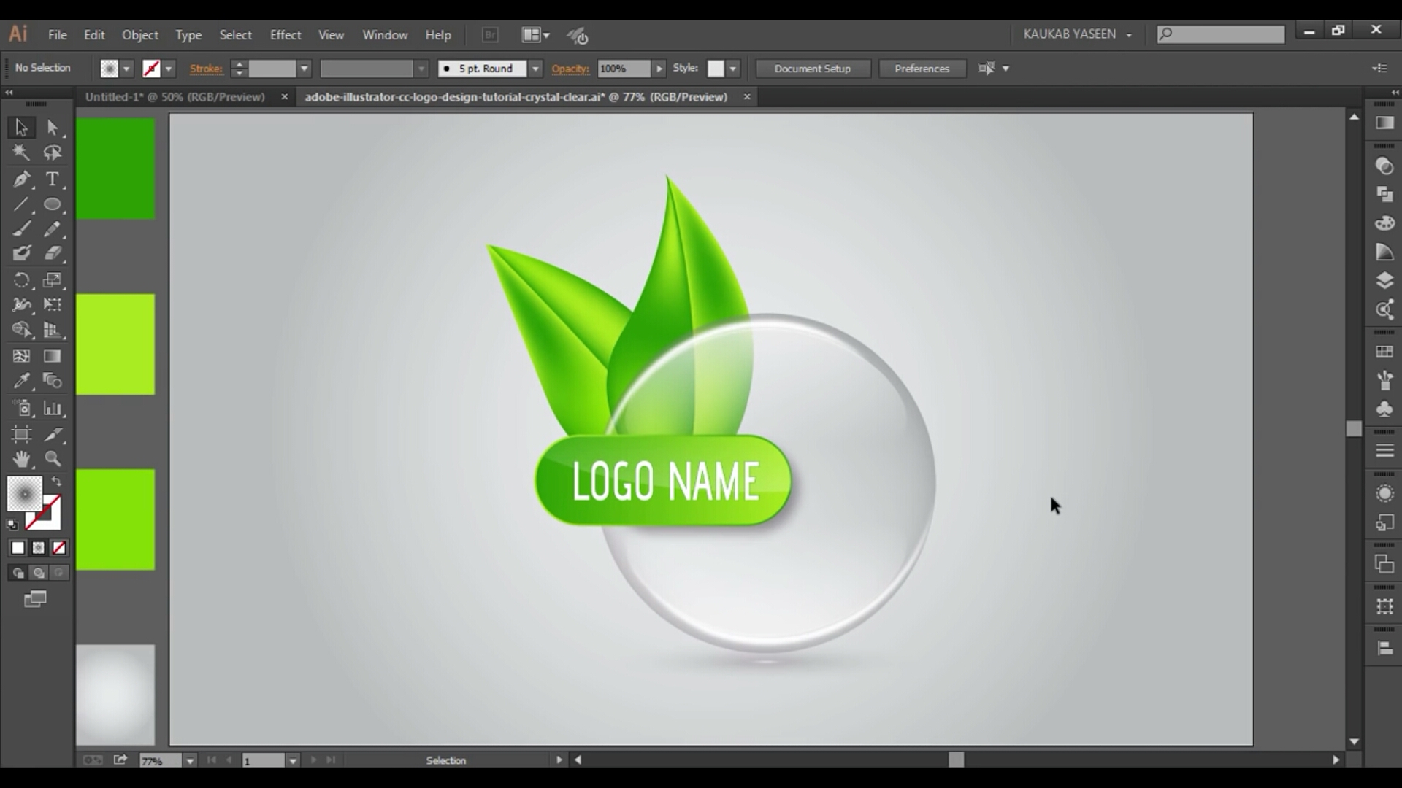Open the zoom level dropdown in status bar

pos(190,760)
